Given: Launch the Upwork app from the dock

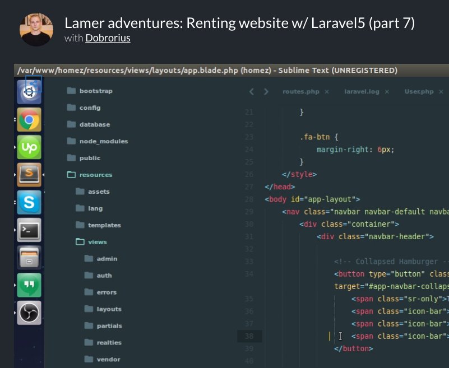Looking at the screenshot, I should point(29,147).
